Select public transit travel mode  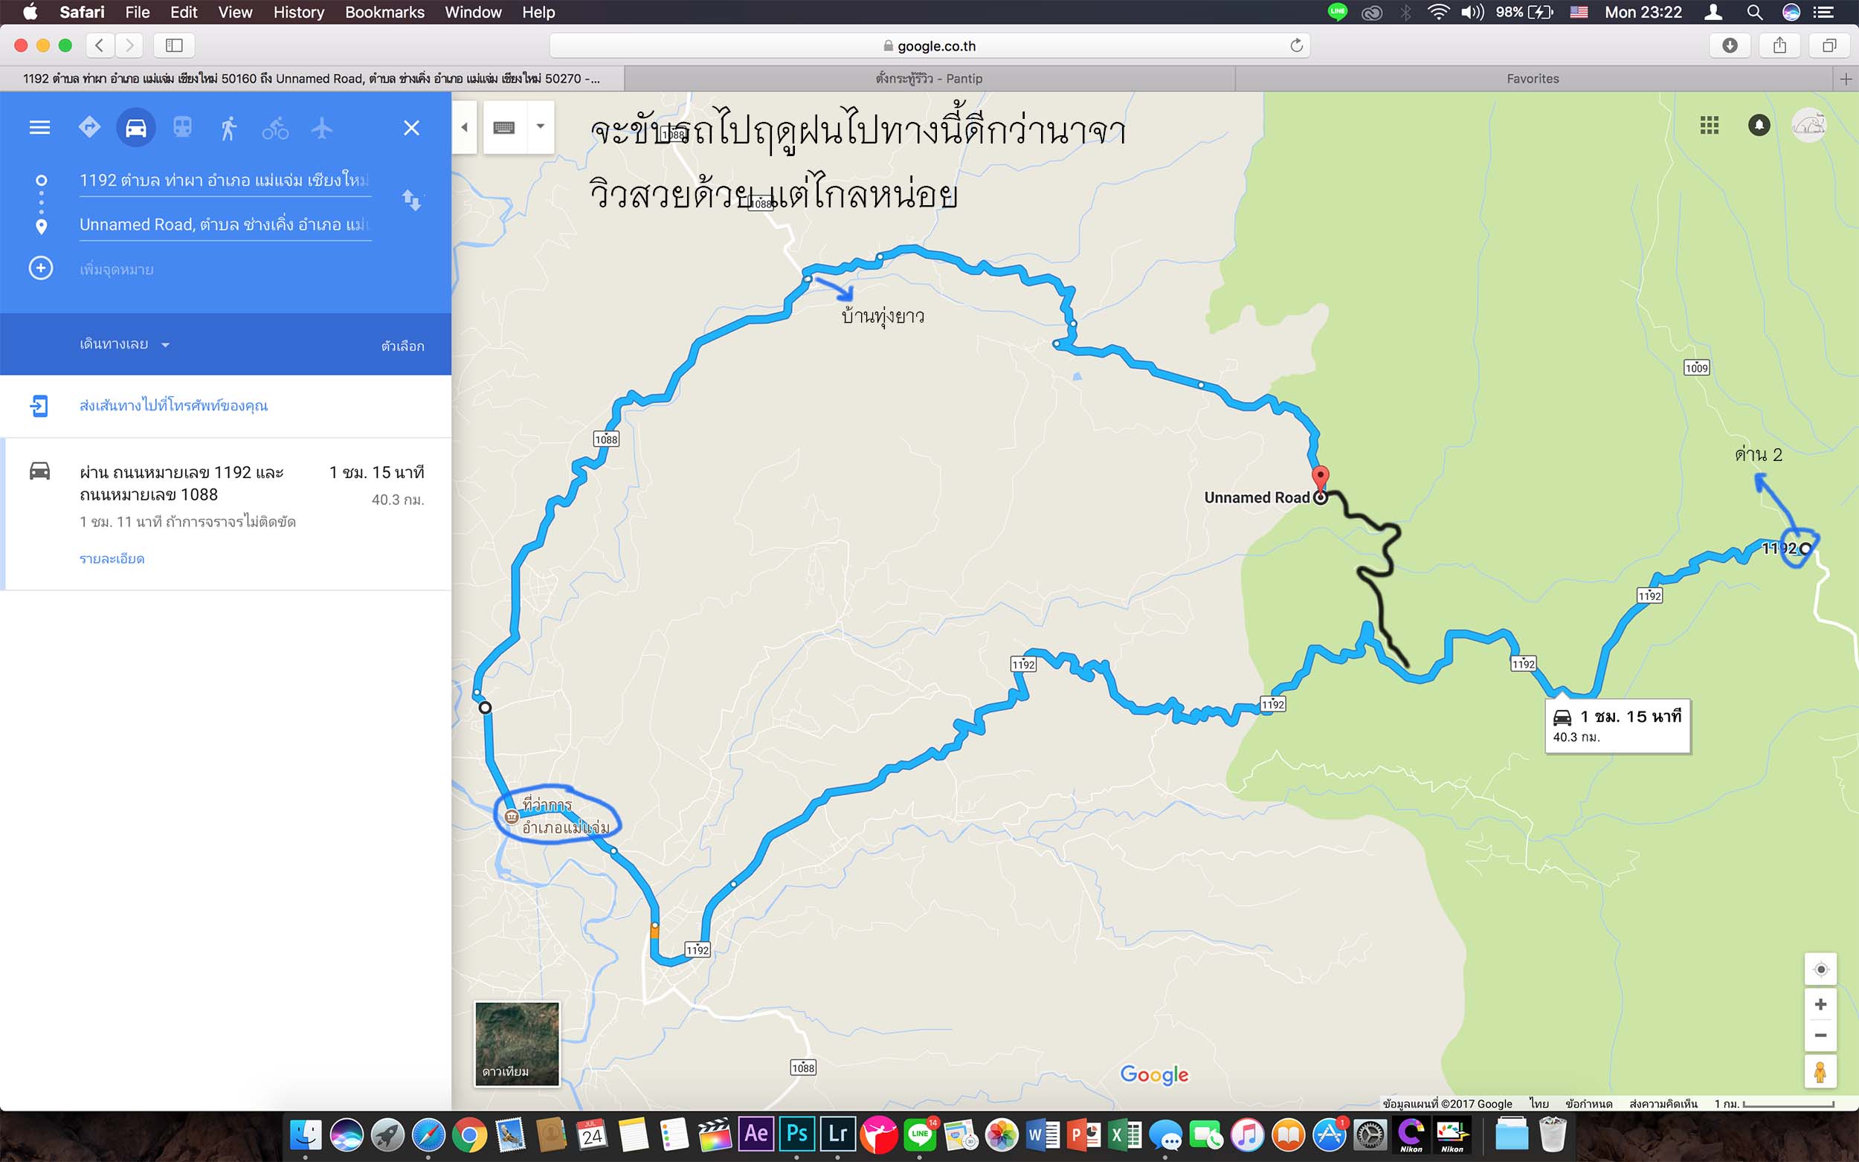coord(182,128)
